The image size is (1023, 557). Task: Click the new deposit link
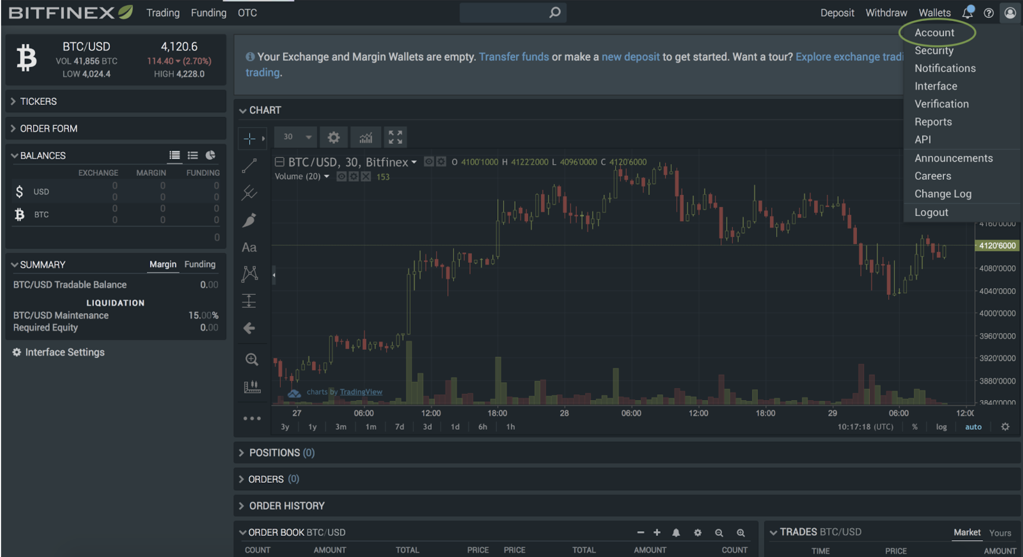click(x=630, y=56)
